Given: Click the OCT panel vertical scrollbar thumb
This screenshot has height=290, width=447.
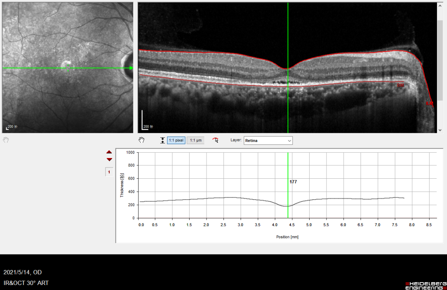Looking at the screenshot, I should coord(440,60).
